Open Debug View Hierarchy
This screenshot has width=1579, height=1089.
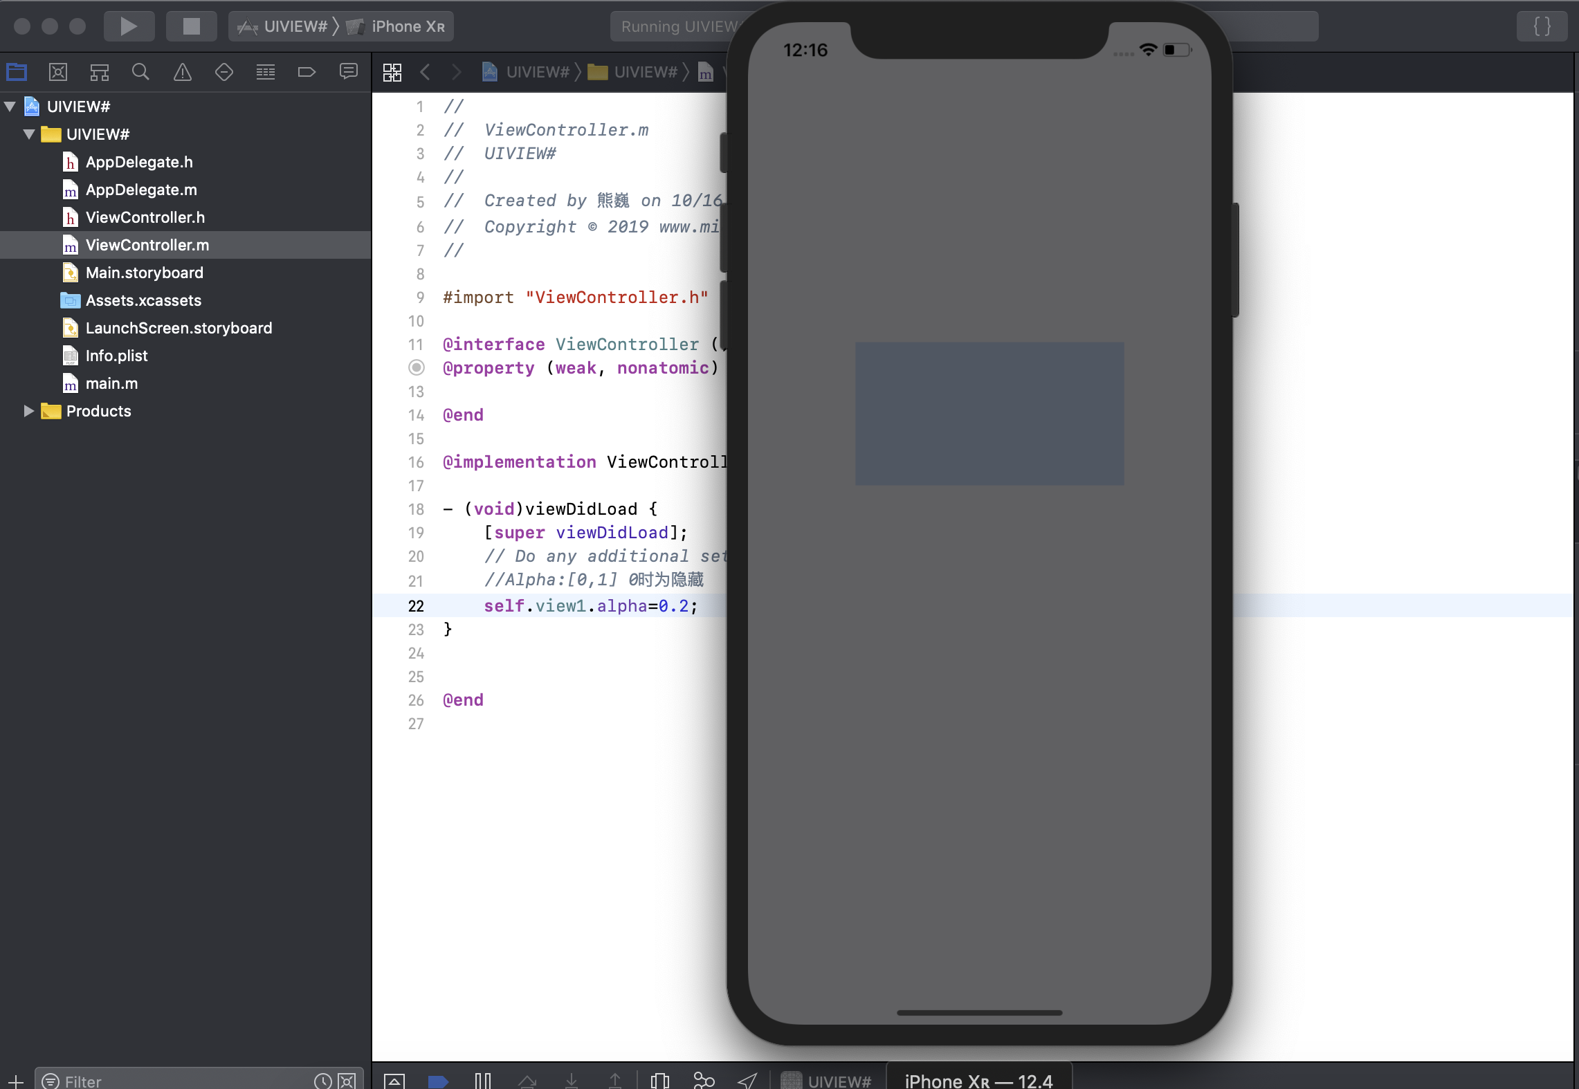tap(660, 1081)
